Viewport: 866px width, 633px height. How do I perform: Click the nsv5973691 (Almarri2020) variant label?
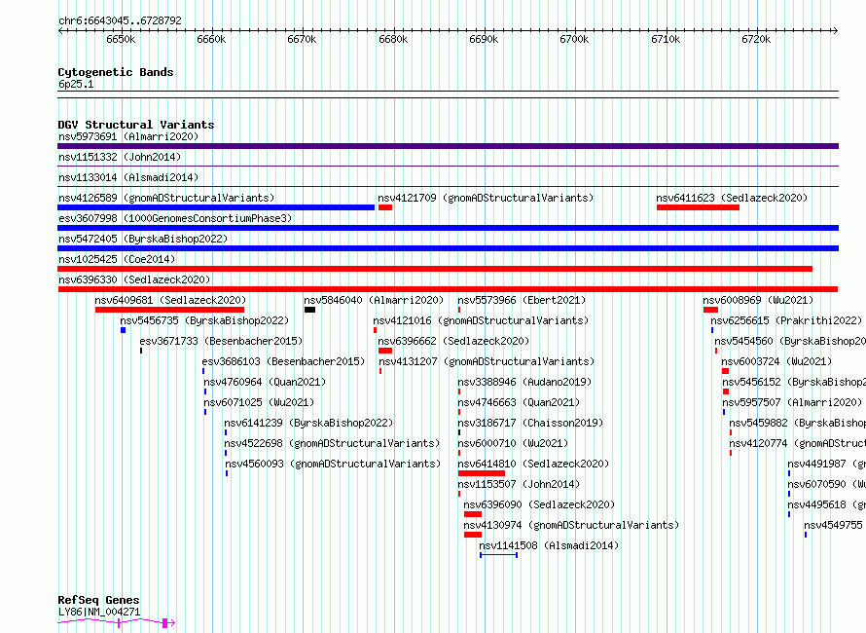[128, 136]
